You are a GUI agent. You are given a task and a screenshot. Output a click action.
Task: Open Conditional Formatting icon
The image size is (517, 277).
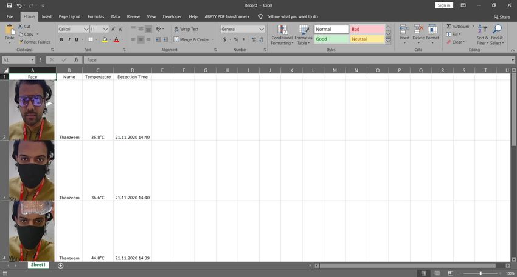[x=282, y=30]
